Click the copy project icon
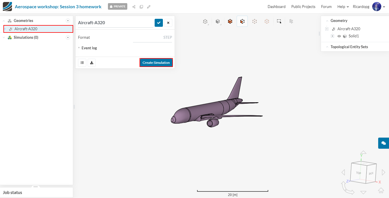This screenshot has height=198, width=389. [141, 7]
